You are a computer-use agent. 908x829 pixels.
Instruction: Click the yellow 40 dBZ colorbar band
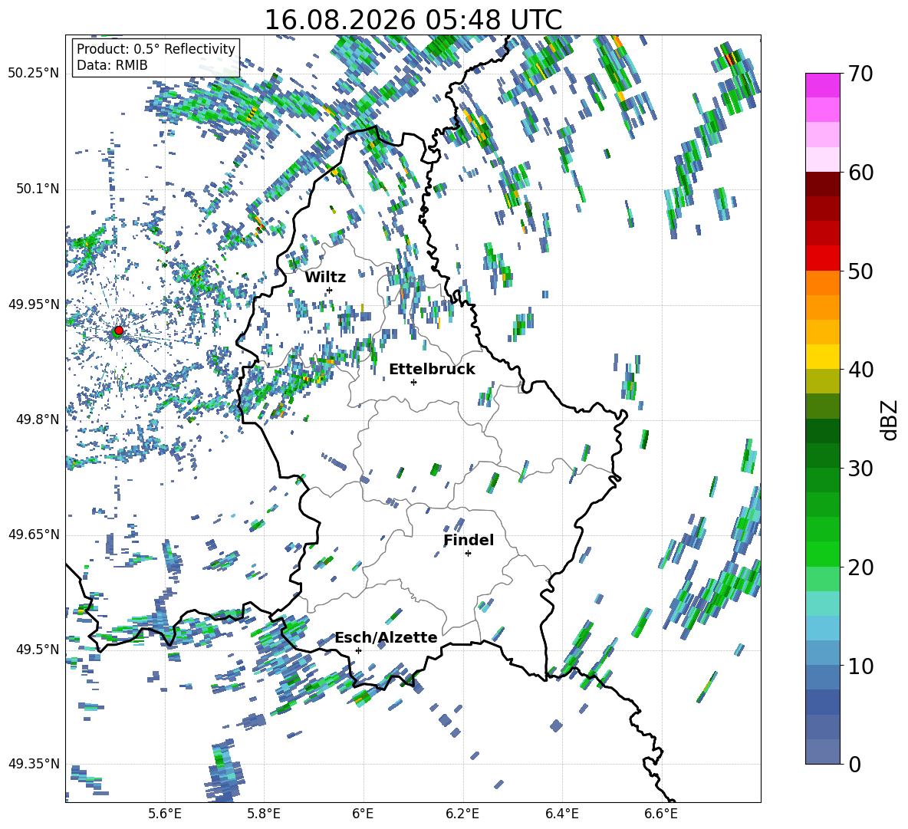[x=823, y=357]
